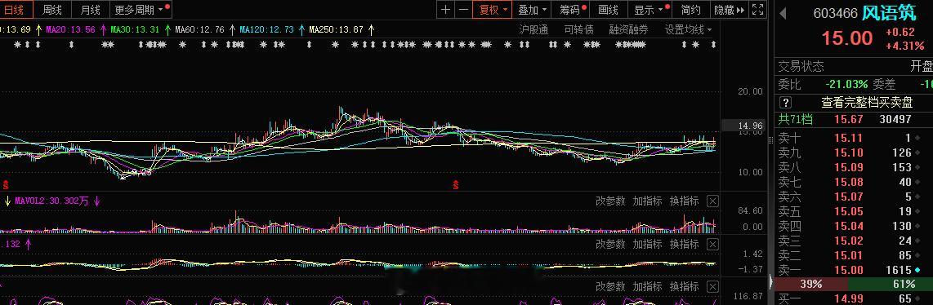Select the 卖五 row at 15.05

click(x=855, y=212)
